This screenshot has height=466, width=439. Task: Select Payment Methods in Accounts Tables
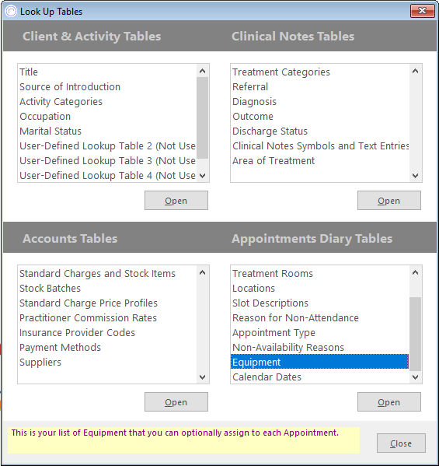click(x=60, y=348)
